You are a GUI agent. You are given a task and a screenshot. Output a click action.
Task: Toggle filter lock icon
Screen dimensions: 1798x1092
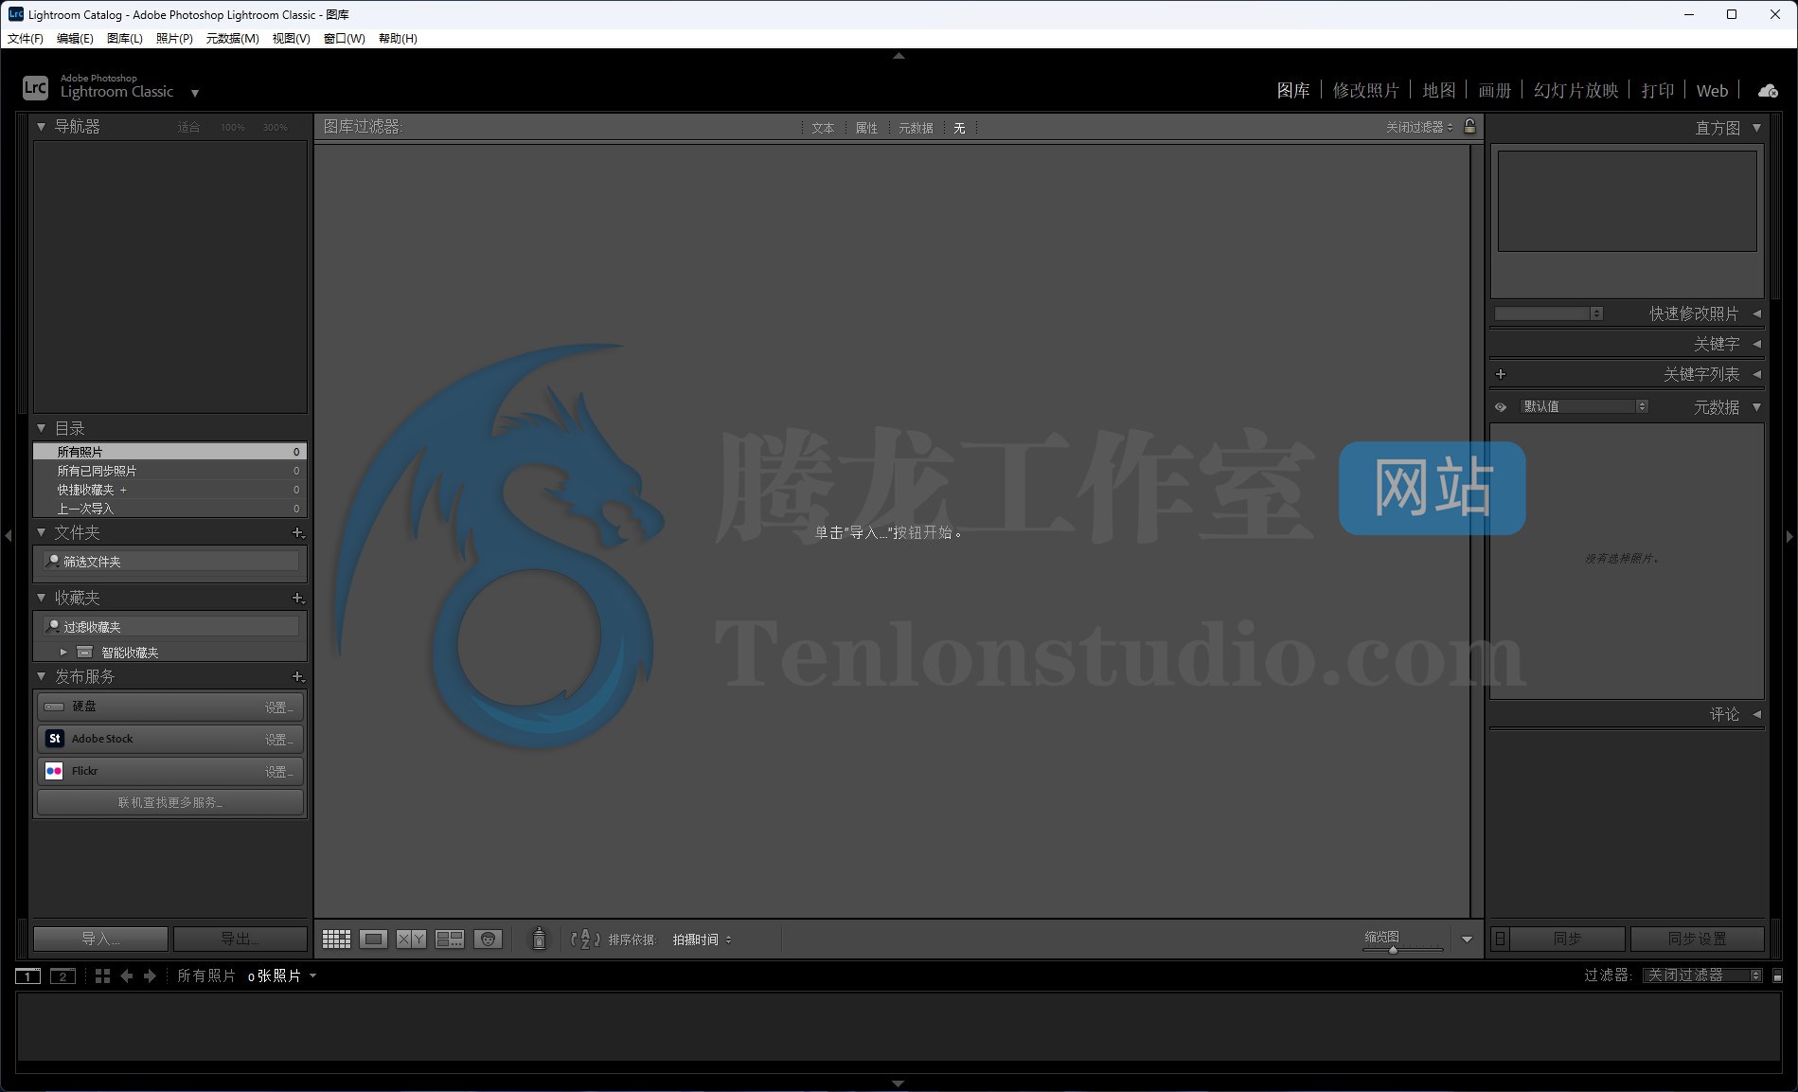pos(1469,126)
